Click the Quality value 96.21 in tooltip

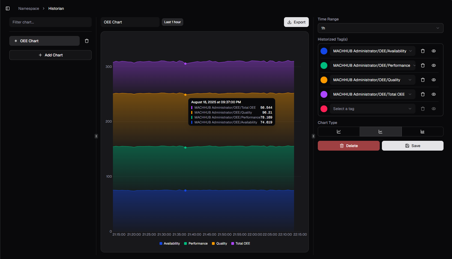pyautogui.click(x=267, y=112)
